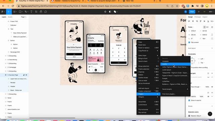Choose Unsplash plugin in submenu
The height and width of the screenshot is (121, 215).
175,61
